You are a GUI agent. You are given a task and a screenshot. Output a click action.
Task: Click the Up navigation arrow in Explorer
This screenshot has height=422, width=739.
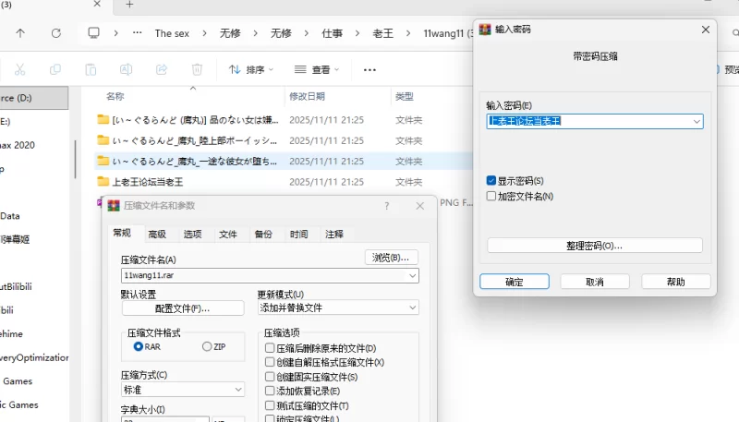pos(20,33)
